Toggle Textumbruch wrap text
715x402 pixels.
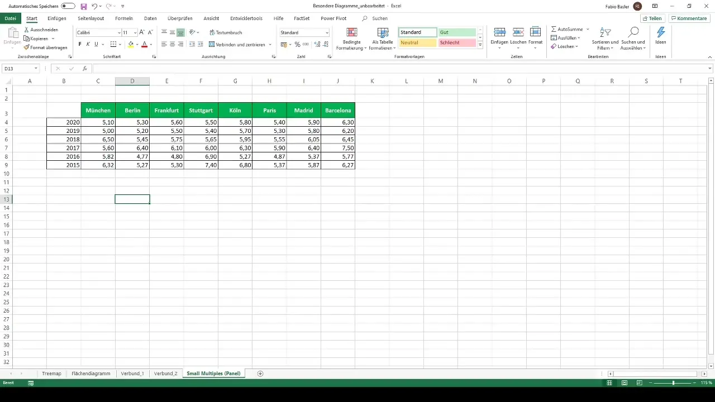coord(226,32)
